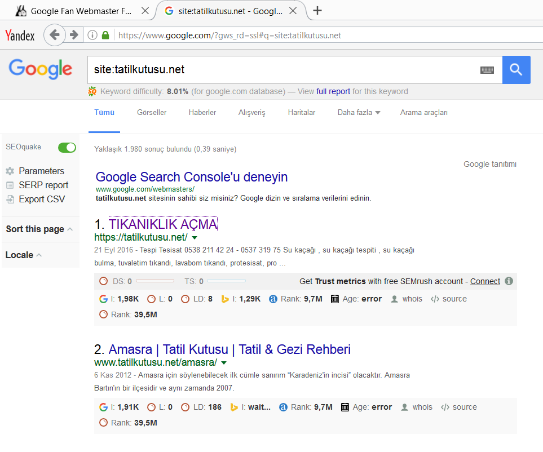Expand the Daha fazla dropdown
This screenshot has height=452, width=543.
[359, 113]
